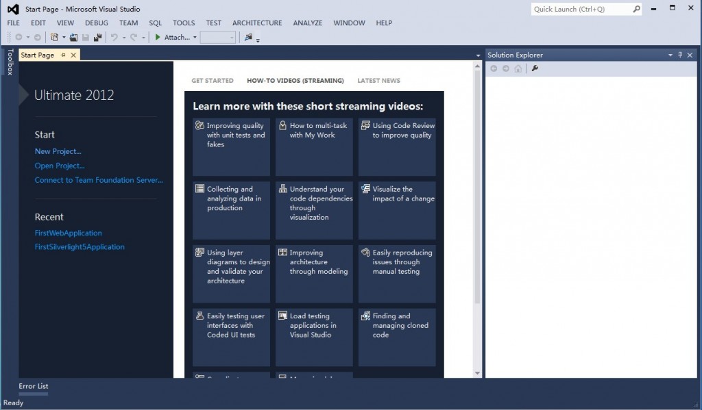Click the Navigate Forward toolbar arrow
This screenshot has height=410, width=702.
(38, 38)
